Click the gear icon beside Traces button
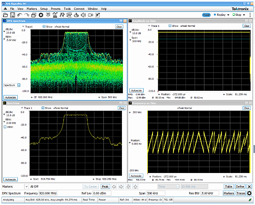This screenshot has height=205, width=255. tap(249, 193)
